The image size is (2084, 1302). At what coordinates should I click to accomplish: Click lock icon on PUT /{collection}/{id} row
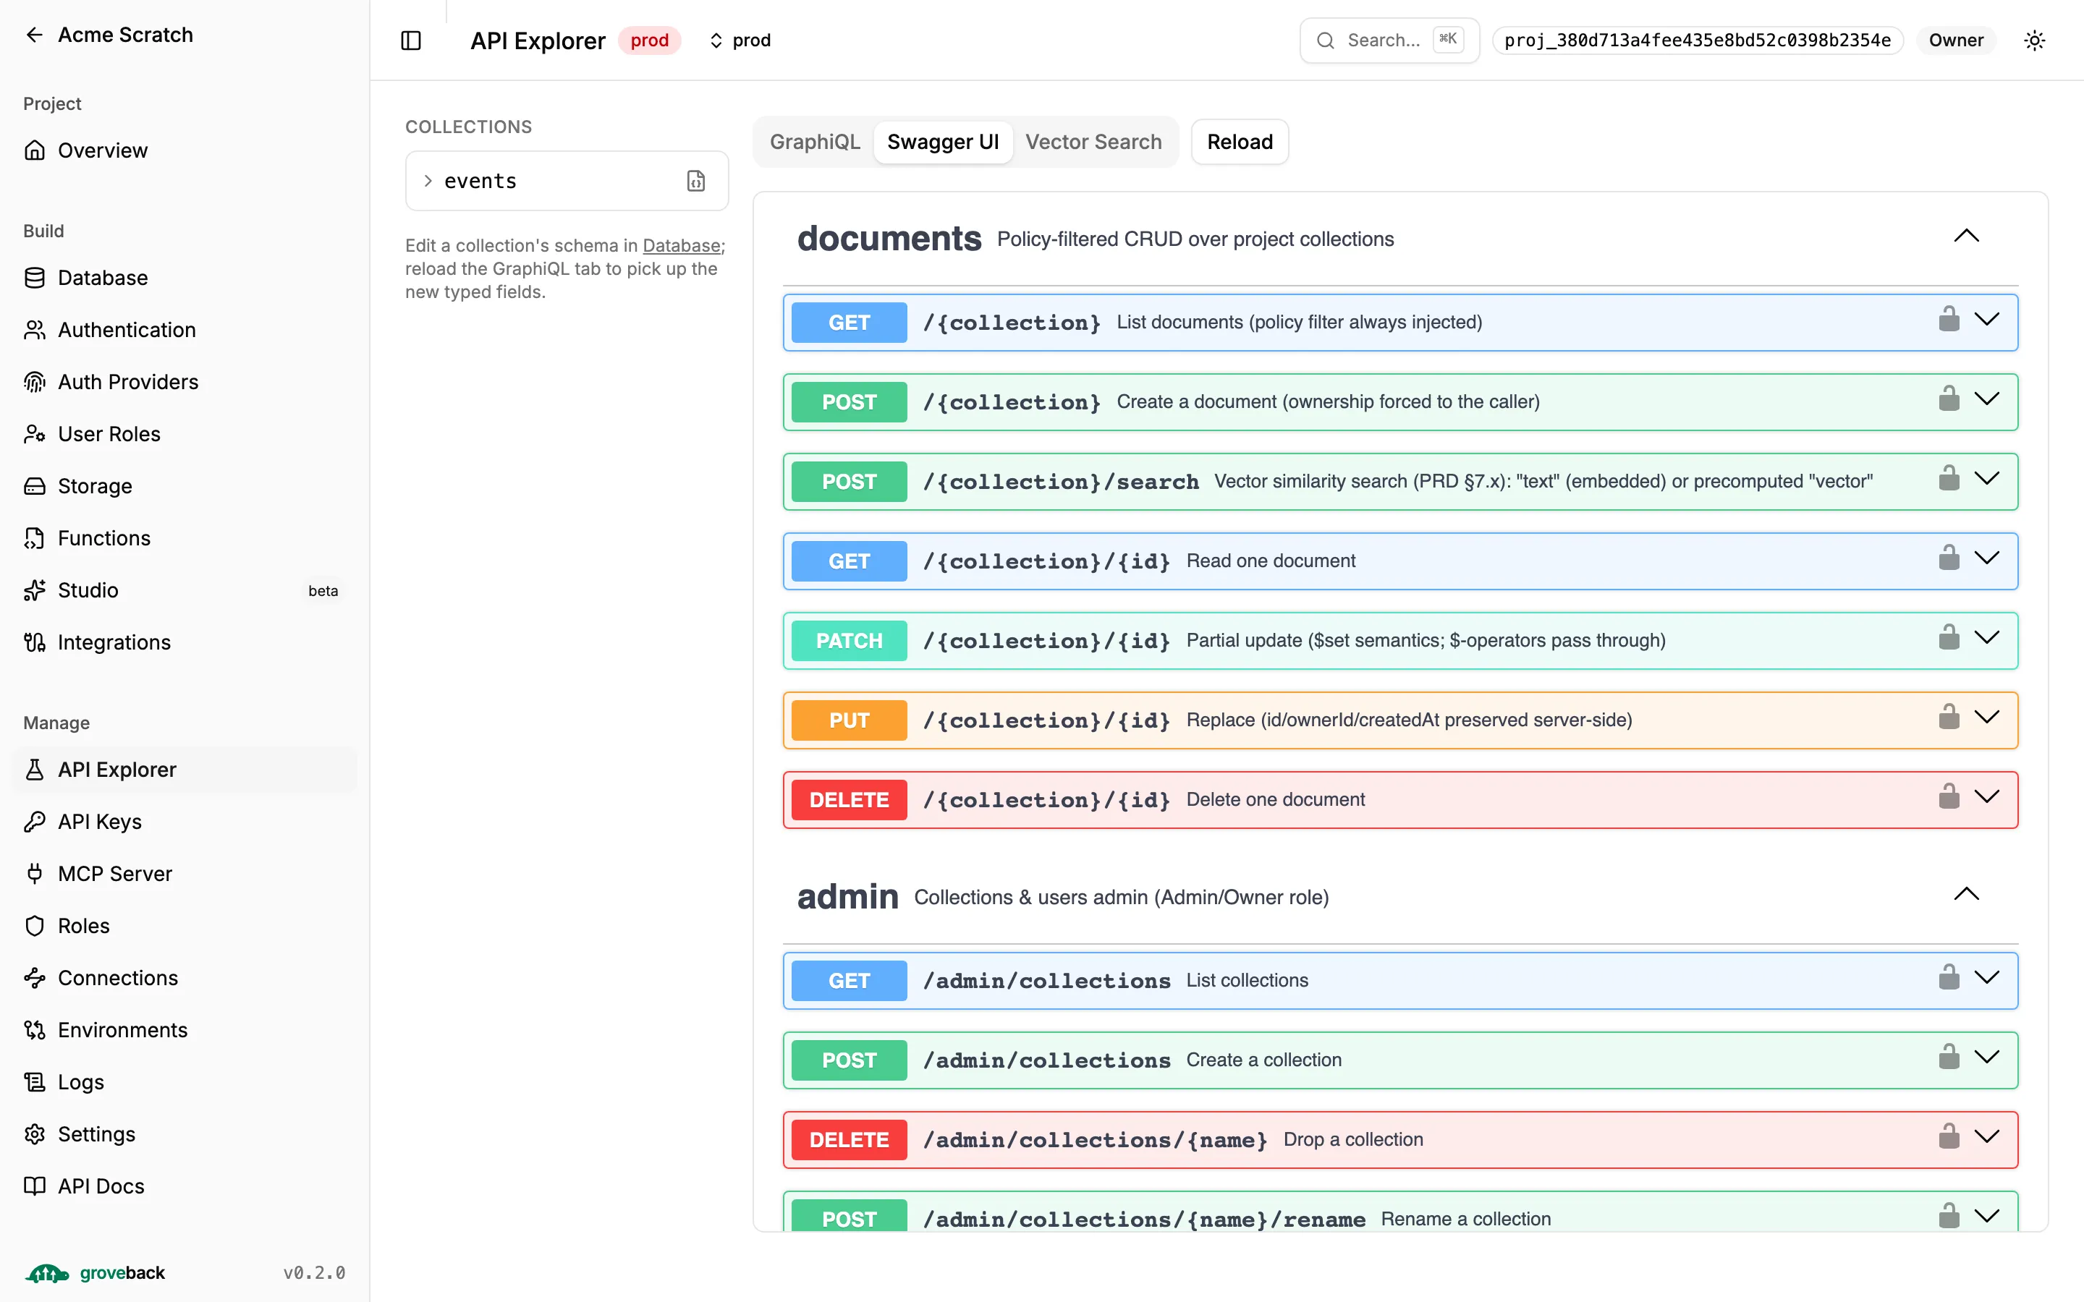point(1949,718)
